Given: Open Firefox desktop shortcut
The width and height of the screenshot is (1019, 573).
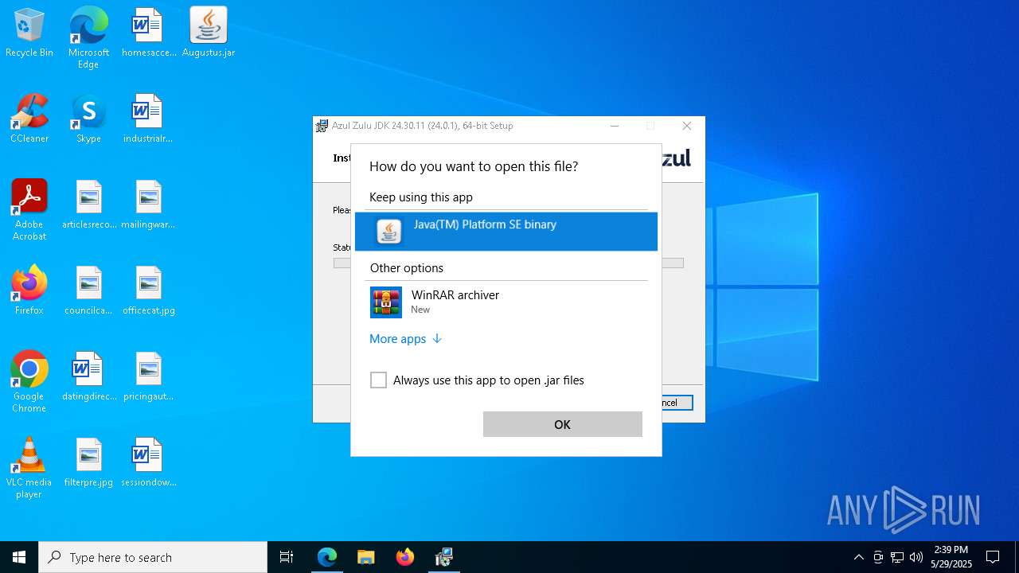Looking at the screenshot, I should tap(29, 291).
